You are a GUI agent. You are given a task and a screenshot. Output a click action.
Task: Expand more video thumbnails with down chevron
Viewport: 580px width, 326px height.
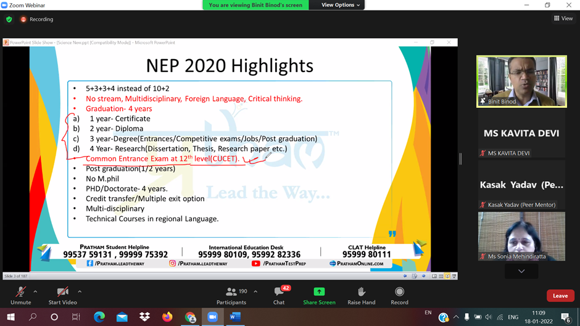(521, 271)
